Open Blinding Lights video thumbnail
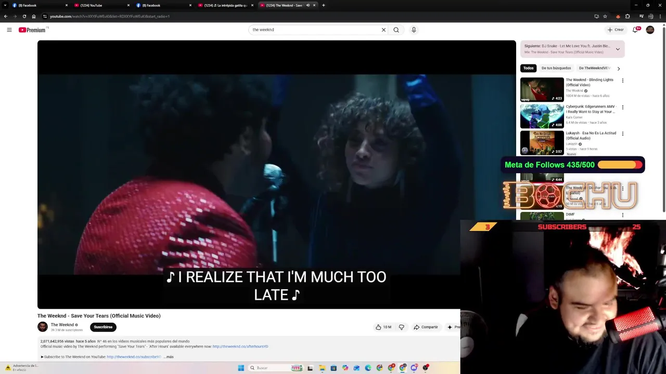This screenshot has height=374, width=666. [x=542, y=89]
